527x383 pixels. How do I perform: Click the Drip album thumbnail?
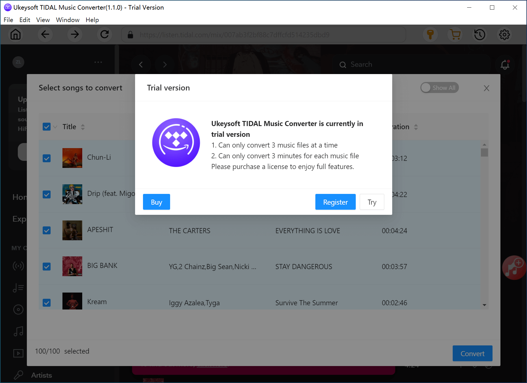[x=72, y=194]
